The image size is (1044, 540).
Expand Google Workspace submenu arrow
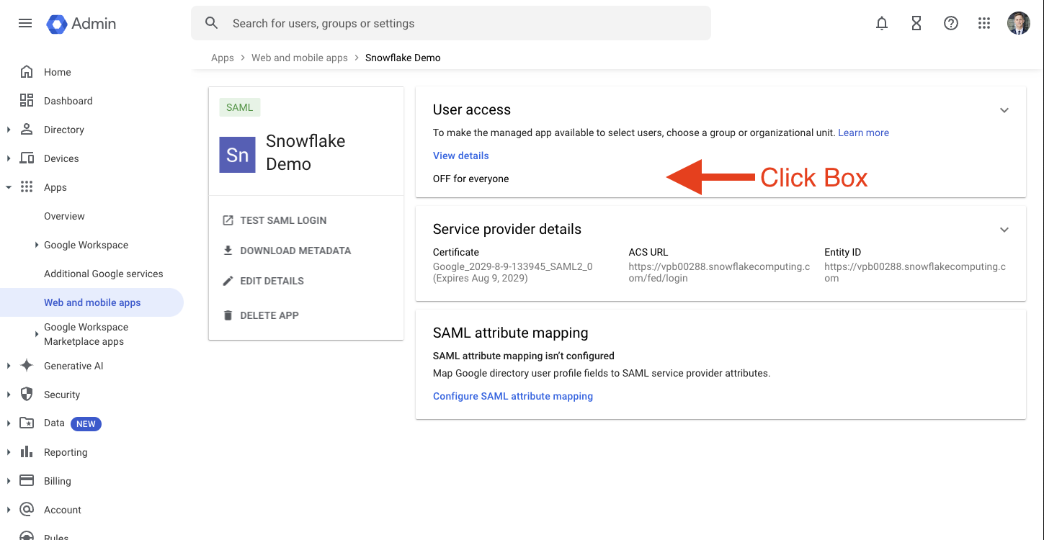click(37, 245)
